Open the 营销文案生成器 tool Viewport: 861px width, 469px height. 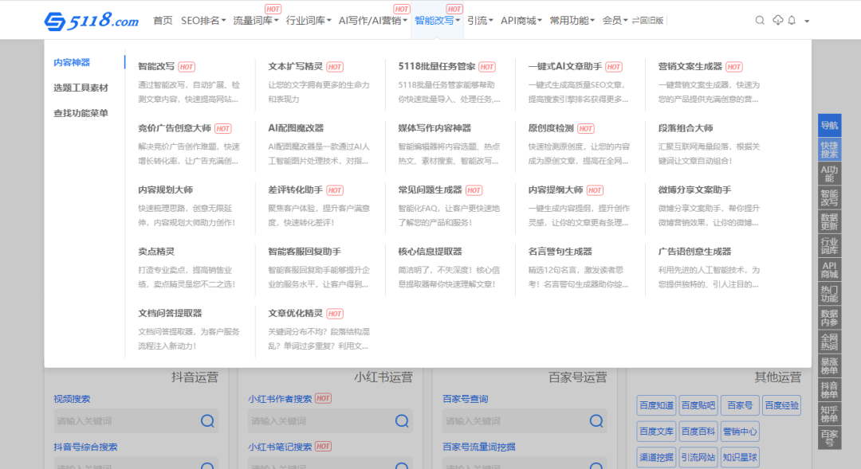(690, 66)
